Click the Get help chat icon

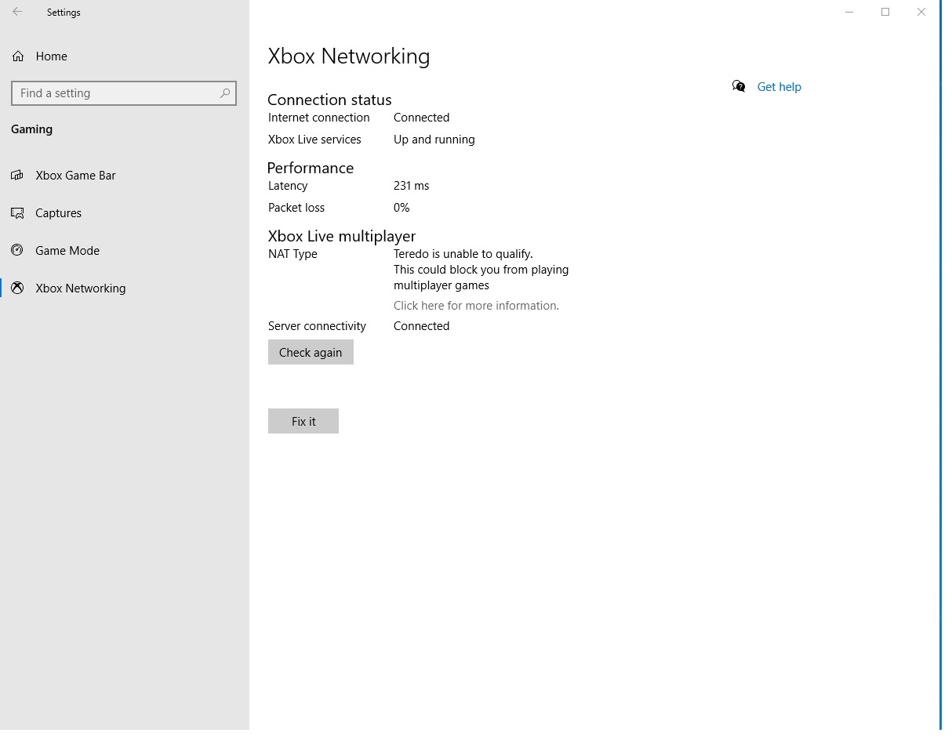coord(739,86)
